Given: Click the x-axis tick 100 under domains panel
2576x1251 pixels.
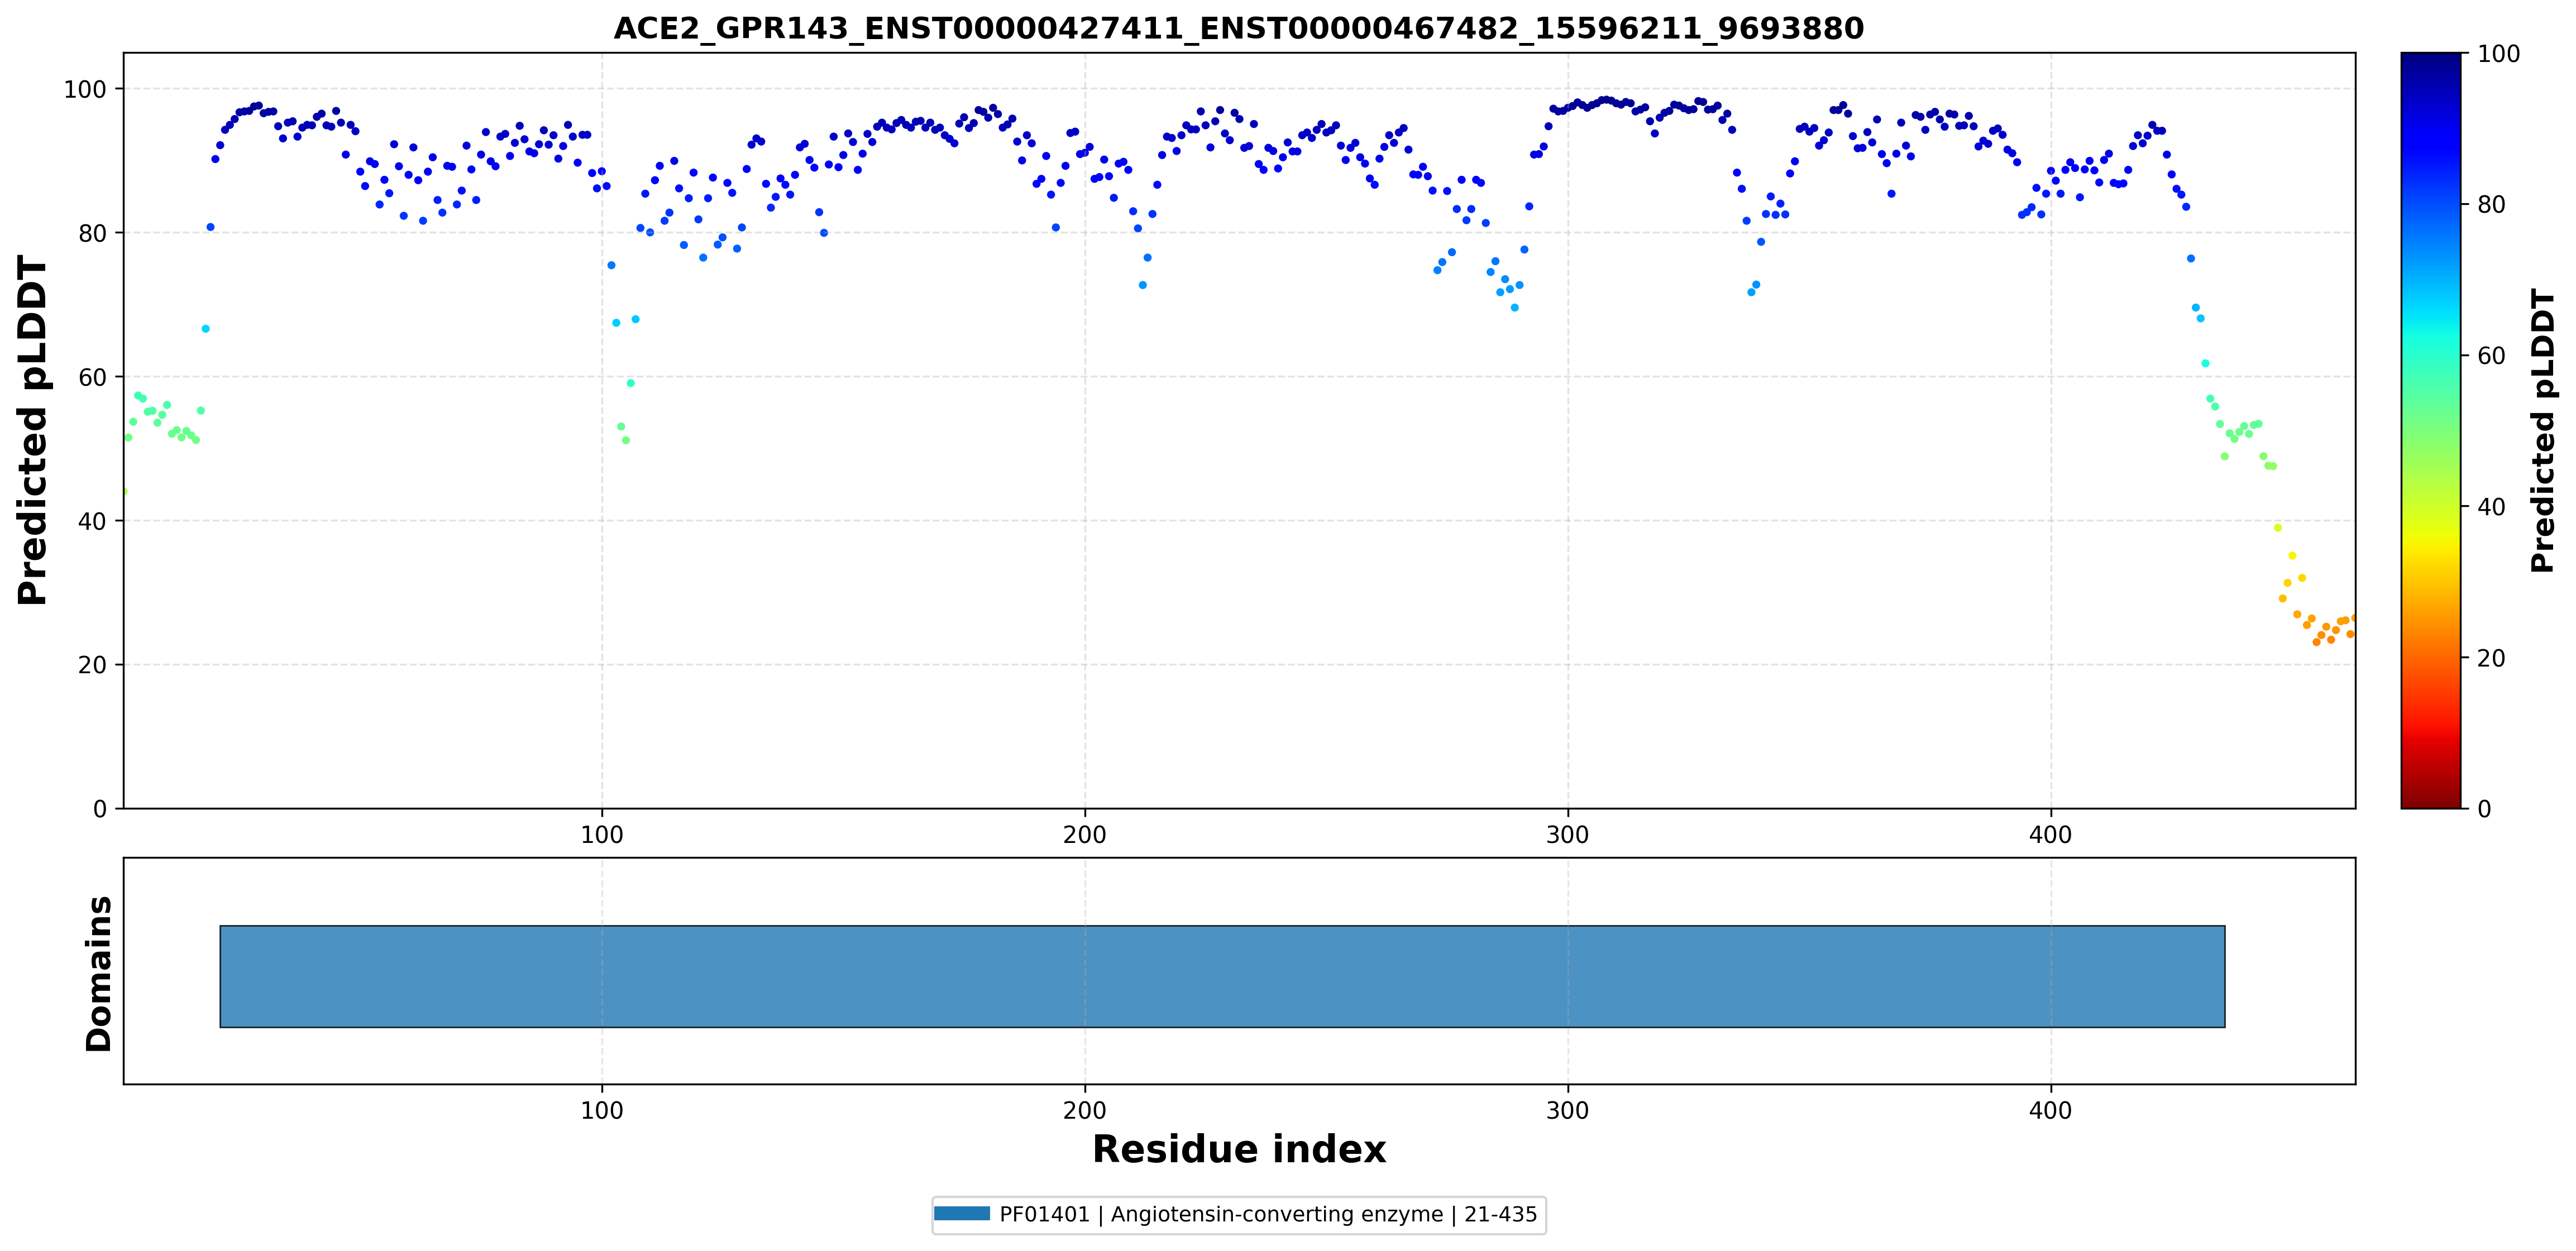Looking at the screenshot, I should pyautogui.click(x=602, y=1110).
